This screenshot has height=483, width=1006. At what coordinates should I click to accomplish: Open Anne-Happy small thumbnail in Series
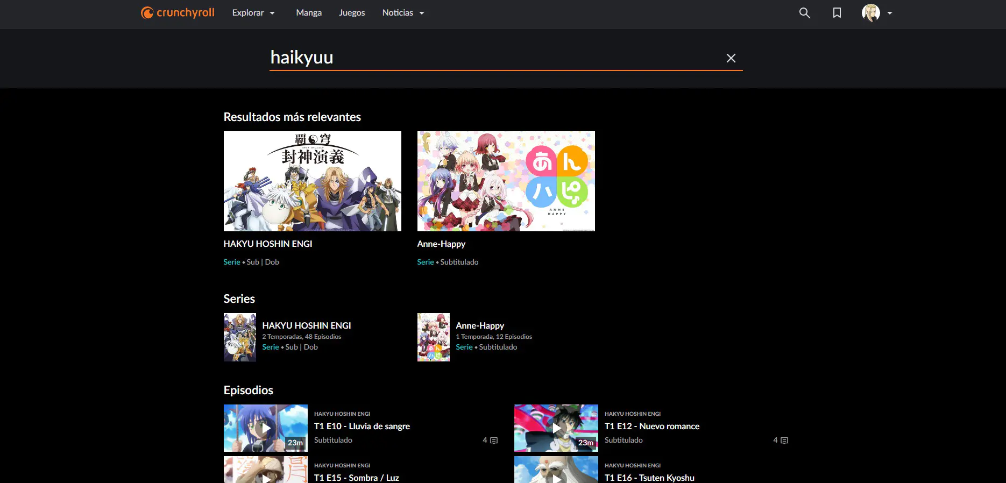coord(433,337)
